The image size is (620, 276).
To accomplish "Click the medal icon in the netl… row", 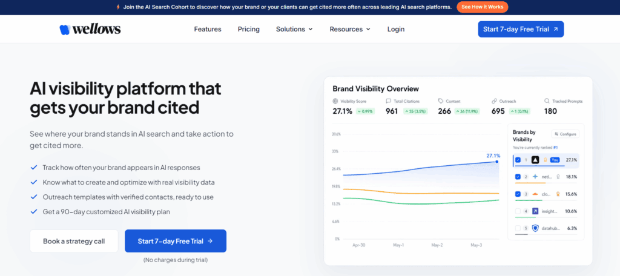I will point(558,177).
